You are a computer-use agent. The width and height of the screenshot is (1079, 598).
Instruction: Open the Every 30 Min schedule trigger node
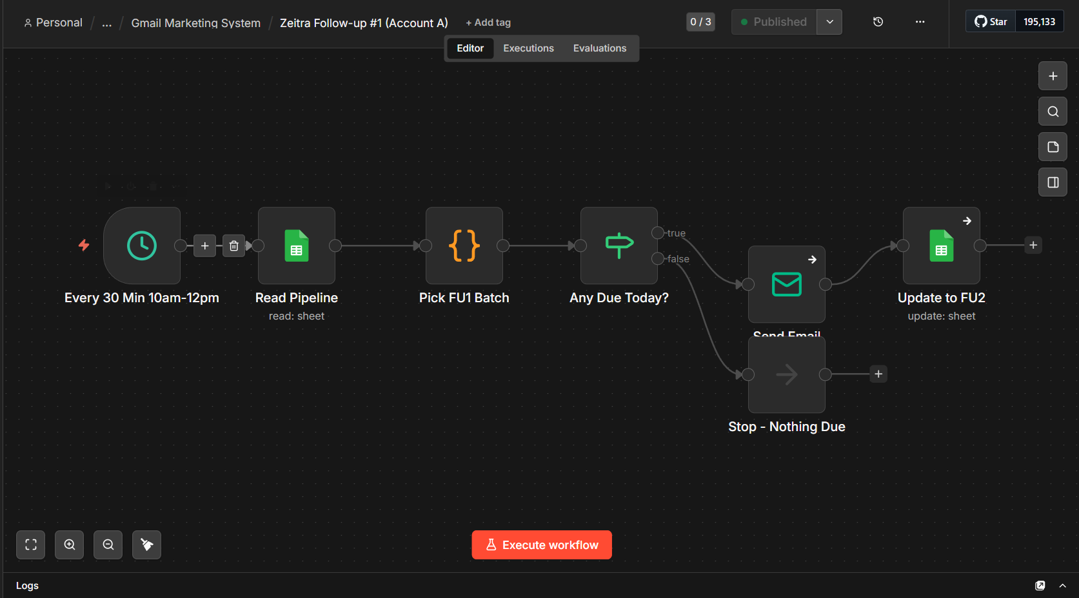pyautogui.click(x=142, y=246)
